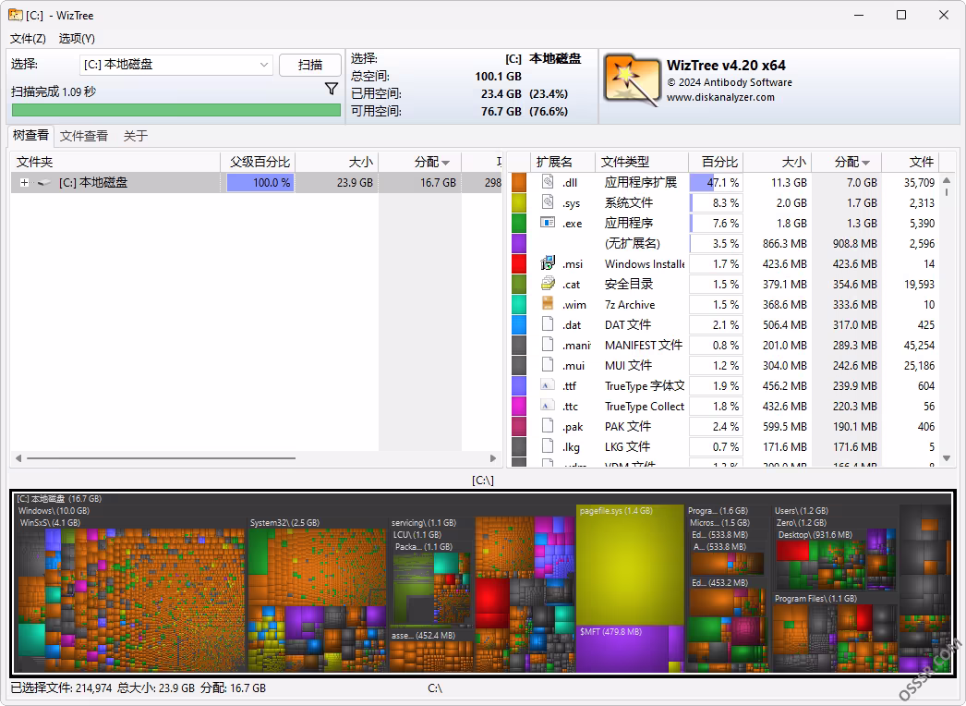Expand the [C:] 本地磁盘 tree node
This screenshot has height=706, width=966.
(x=25, y=183)
